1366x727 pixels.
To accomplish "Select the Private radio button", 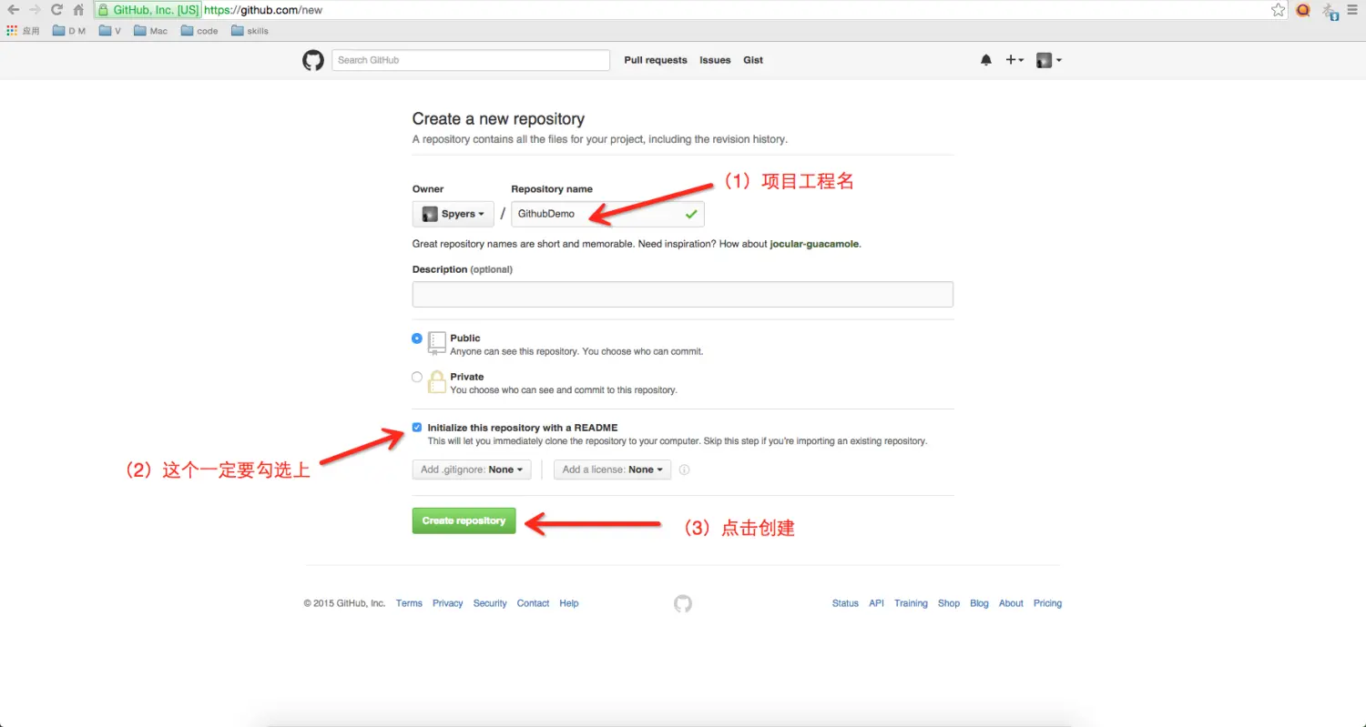I will point(417,377).
